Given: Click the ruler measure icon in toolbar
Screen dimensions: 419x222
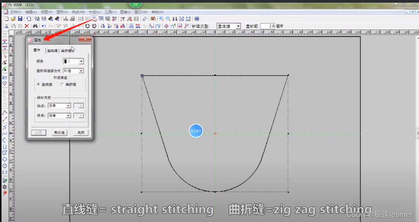Looking at the screenshot, I should tap(145, 19).
